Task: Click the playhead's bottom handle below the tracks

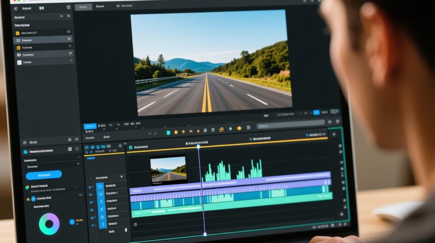Action: coord(205,234)
